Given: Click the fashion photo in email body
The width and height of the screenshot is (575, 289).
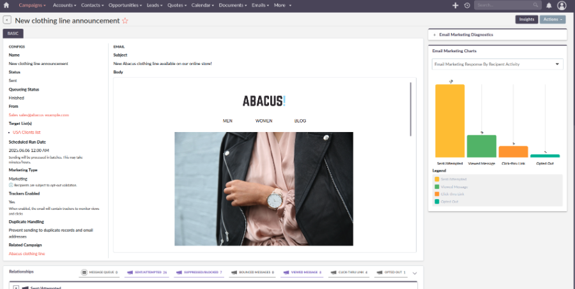Looking at the screenshot, I should [264, 189].
